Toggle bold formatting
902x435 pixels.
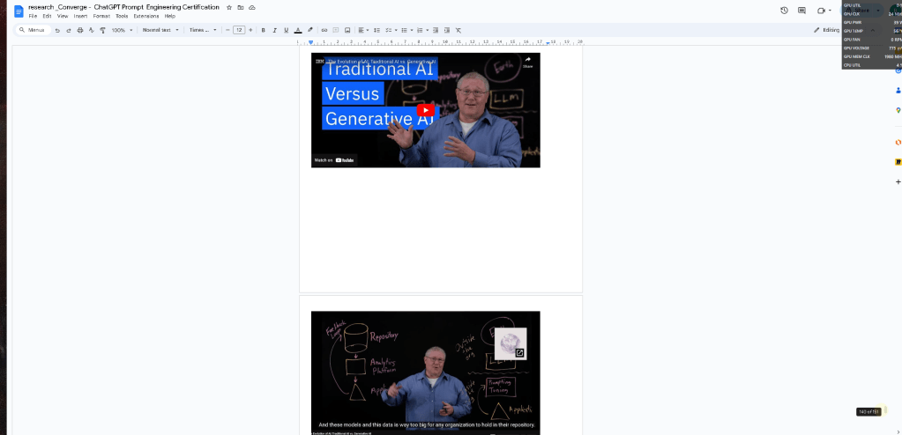(263, 30)
